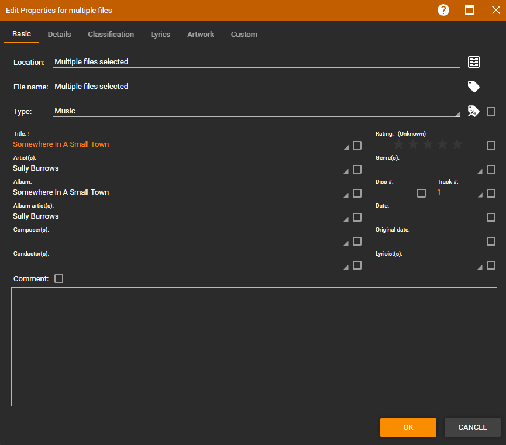Click the Track # value 1

[439, 192]
